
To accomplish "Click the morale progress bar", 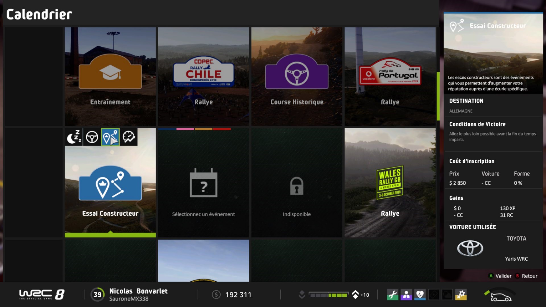I will click(x=328, y=295).
